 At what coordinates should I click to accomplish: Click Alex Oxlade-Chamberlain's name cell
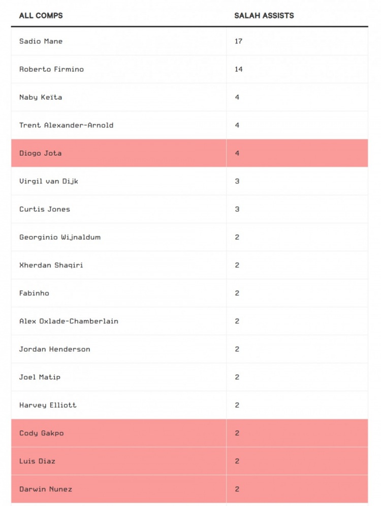tap(69, 321)
